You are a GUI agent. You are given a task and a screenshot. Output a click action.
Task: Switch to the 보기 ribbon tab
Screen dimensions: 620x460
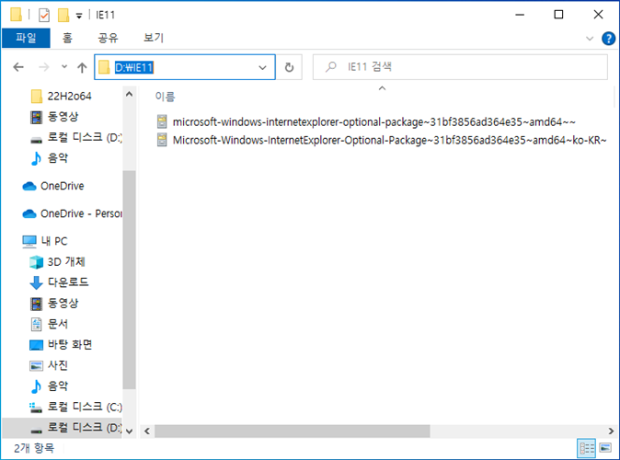pos(154,38)
